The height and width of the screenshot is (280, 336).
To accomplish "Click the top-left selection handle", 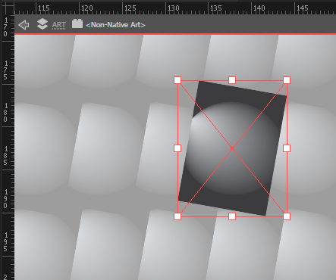I will point(177,80).
